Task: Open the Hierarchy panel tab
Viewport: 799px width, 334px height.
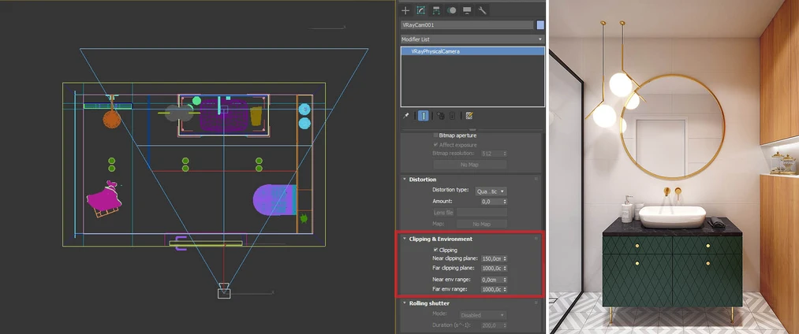Action: 436,10
